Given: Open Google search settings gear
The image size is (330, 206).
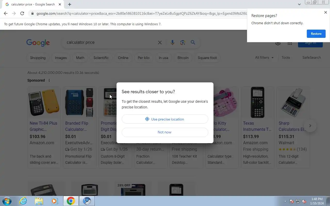Looking at the screenshot, I should (278, 43).
